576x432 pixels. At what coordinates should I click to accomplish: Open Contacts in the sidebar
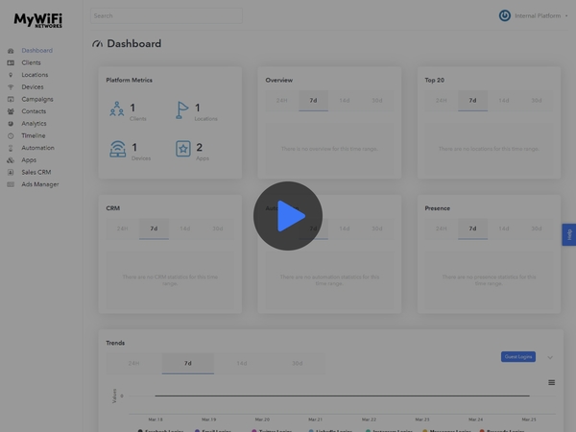[34, 111]
